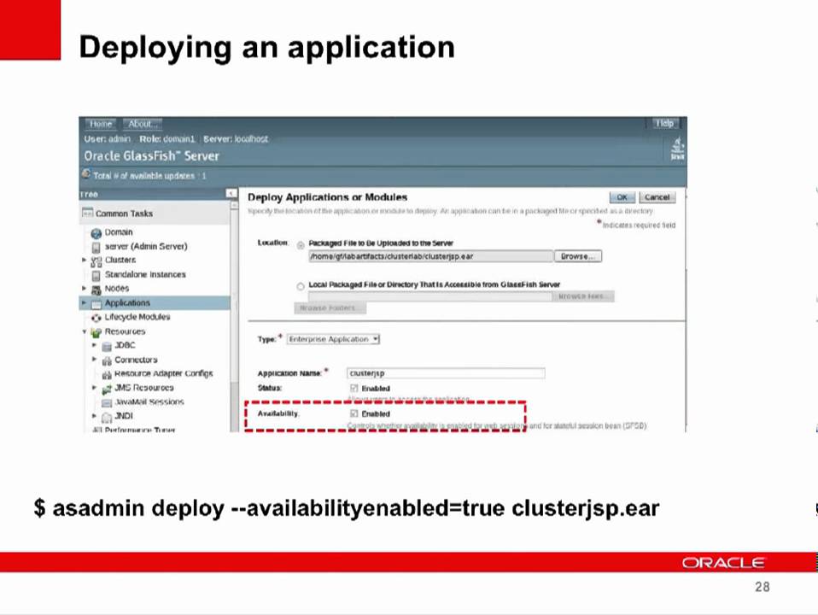Click the local packaged file path field
The width and height of the screenshot is (818, 615).
[429, 296]
